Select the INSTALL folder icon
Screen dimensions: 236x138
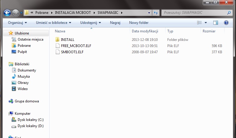click(57, 40)
